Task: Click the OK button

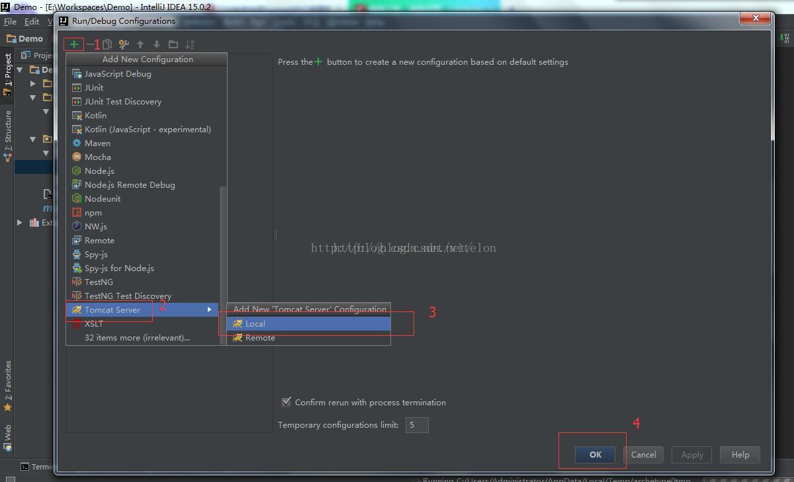Action: coord(595,454)
